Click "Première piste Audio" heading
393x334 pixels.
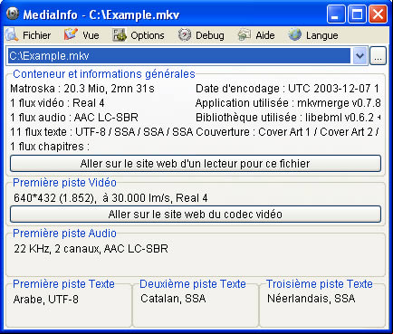click(64, 234)
